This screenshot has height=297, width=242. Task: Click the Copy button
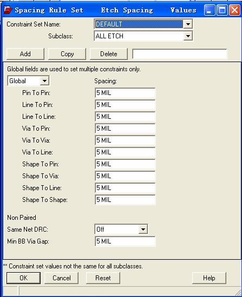click(x=67, y=54)
